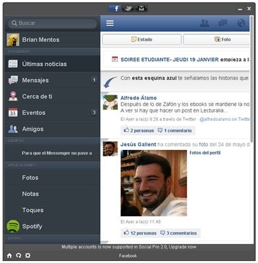
Task: Click @alfredoalamo on Twitter link
Action: 224,119
